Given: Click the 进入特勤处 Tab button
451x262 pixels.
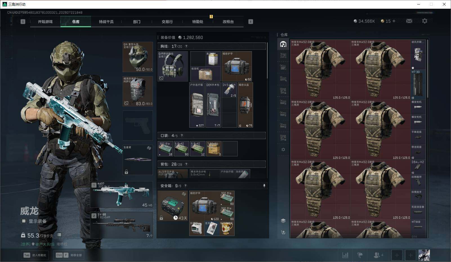Looking at the screenshot, I should click(x=35, y=255).
